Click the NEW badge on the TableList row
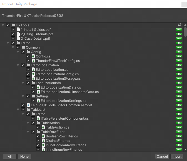Screen dimensions: 187x161 coord(179,110)
